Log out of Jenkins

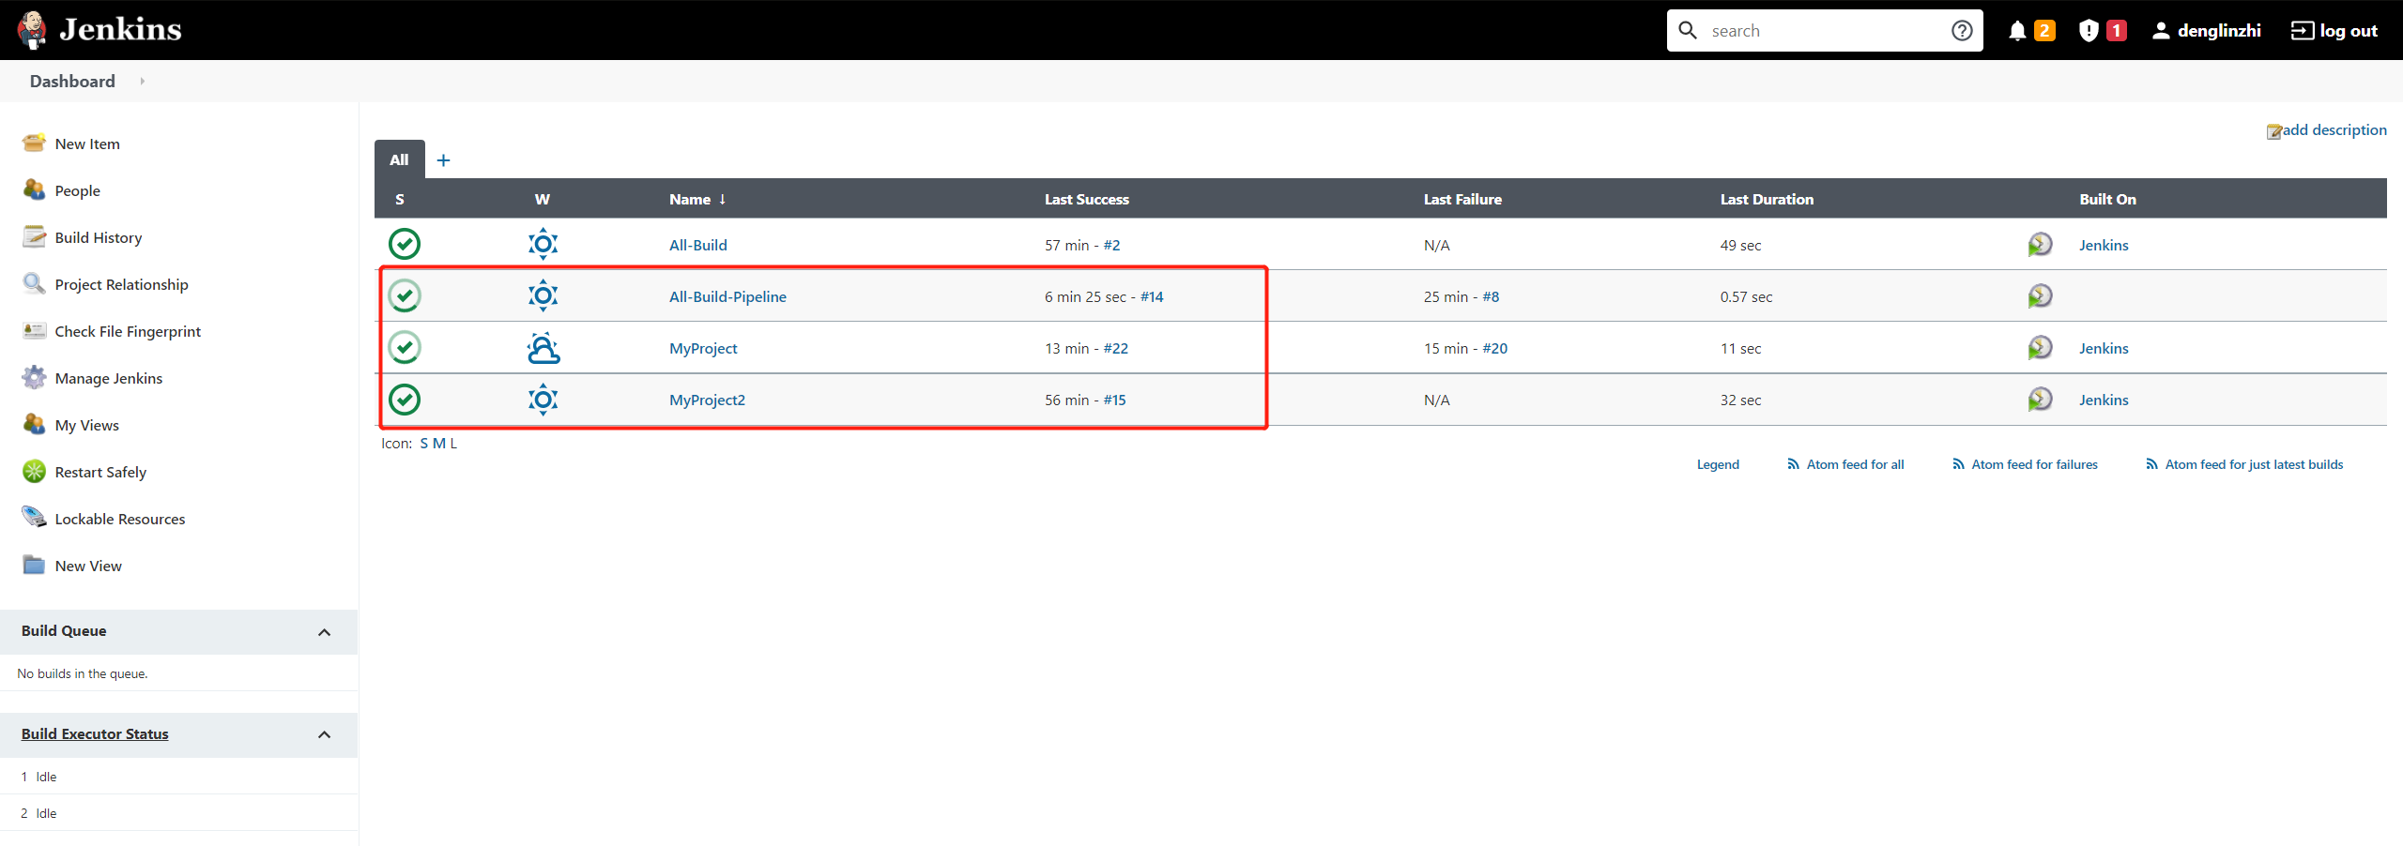pyautogui.click(x=2334, y=31)
